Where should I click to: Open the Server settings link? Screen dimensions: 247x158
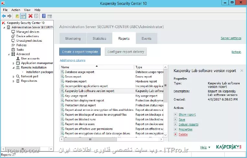(x=231, y=38)
